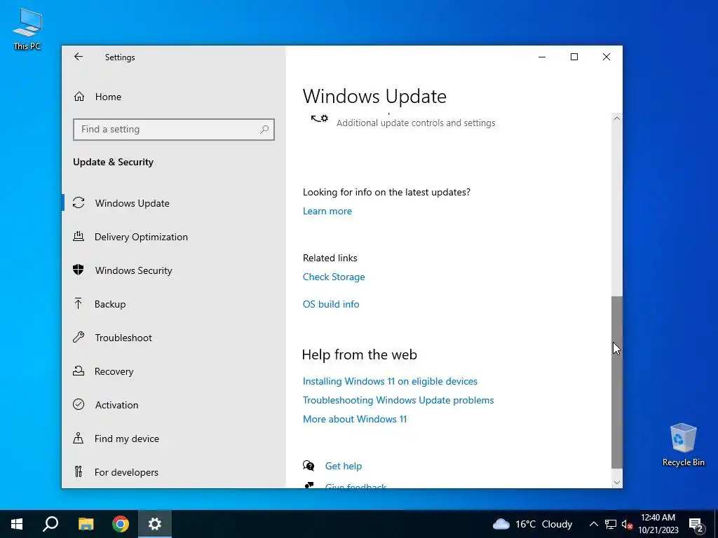
Task: Open taskbar Search magnifier
Action: (50, 524)
